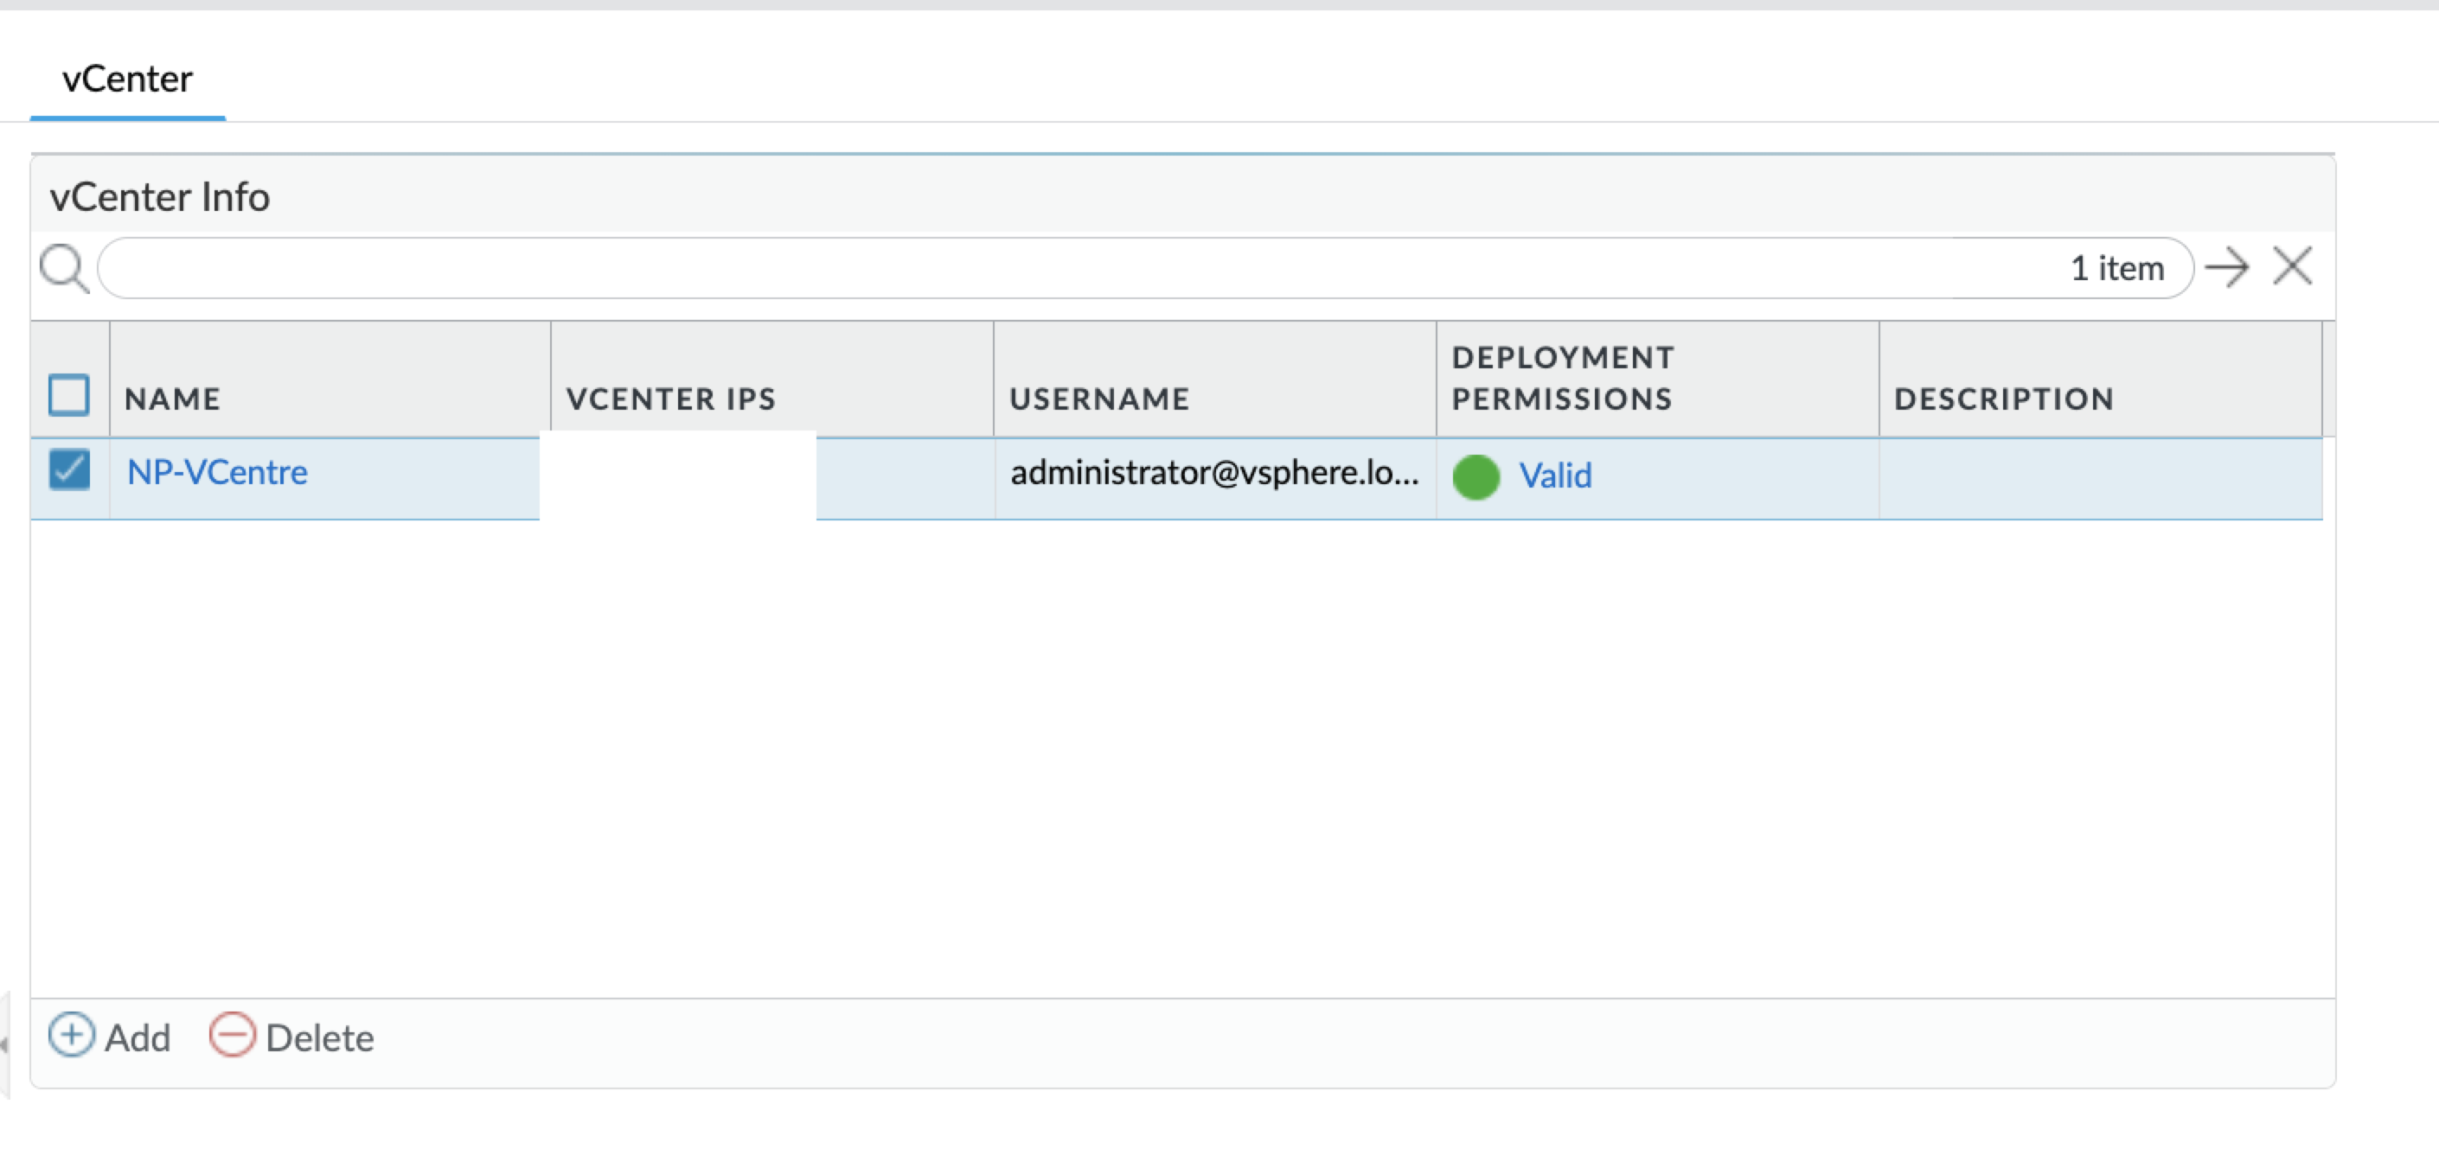Click the red Delete minus icon
Image resolution: width=2439 pixels, height=1155 pixels.
232,1035
